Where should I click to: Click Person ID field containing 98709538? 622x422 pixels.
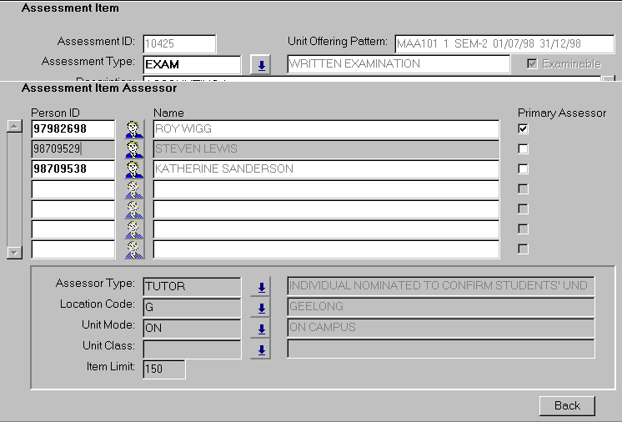tap(73, 169)
